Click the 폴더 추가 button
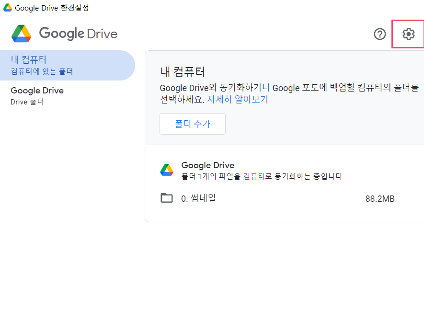The width and height of the screenshot is (424, 321). point(193,124)
